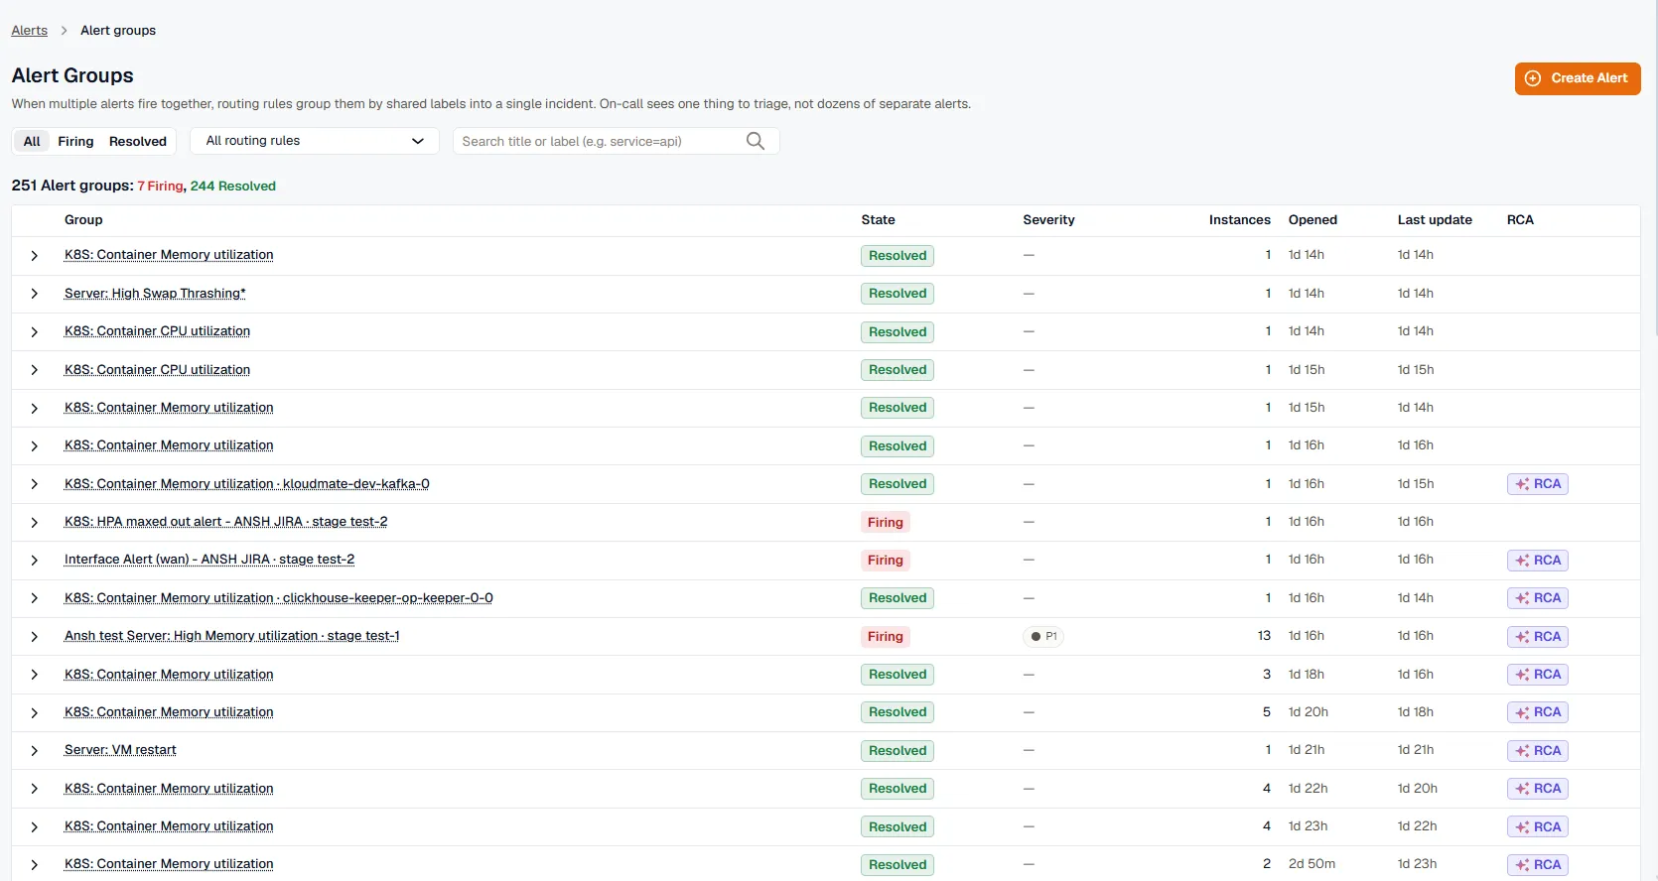Click Create Alert button

coord(1578,78)
